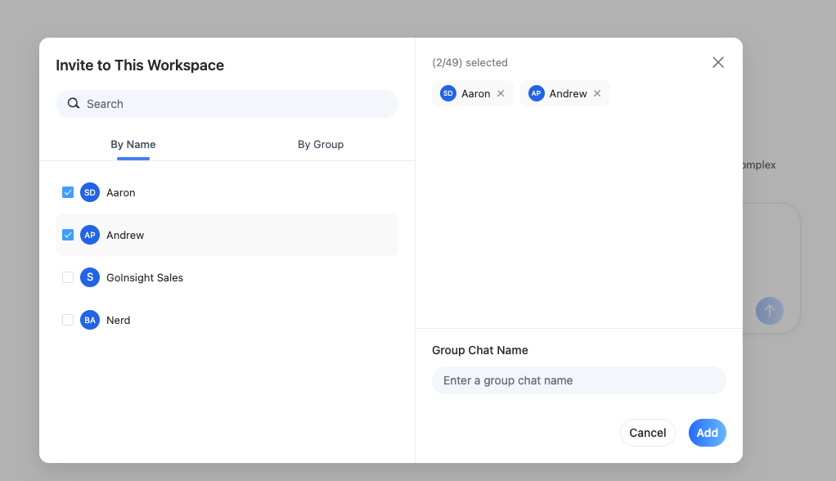The height and width of the screenshot is (481, 836).
Task: Click the Add button
Action: coord(707,433)
